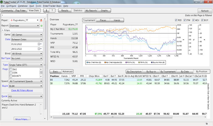This screenshot has width=213, height=126.
Task: Open the Database menu
Action: 23,6
